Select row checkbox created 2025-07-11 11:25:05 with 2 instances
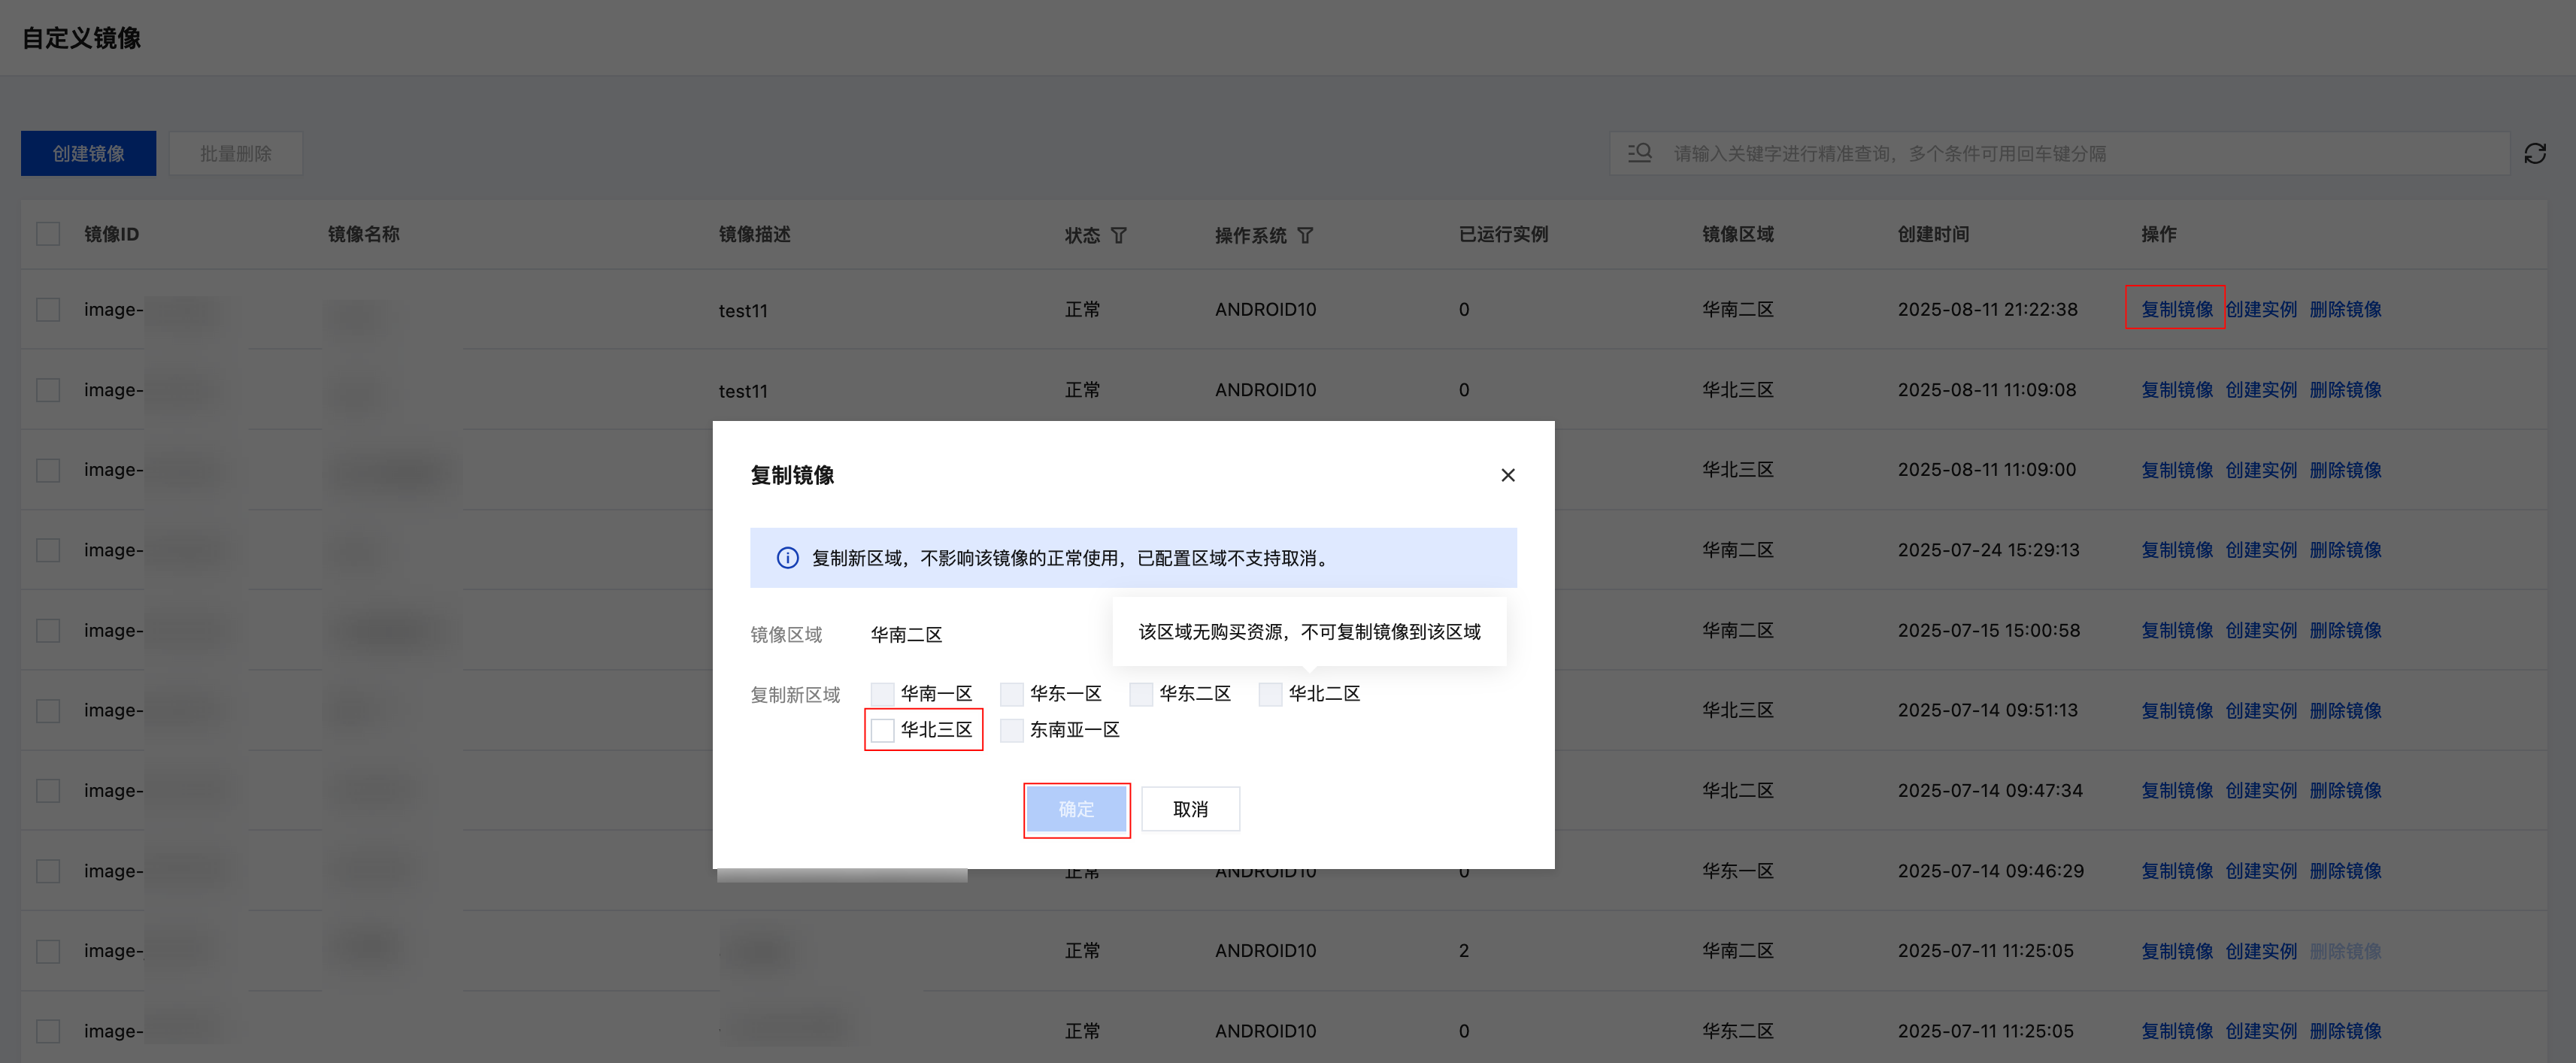 click(48, 951)
